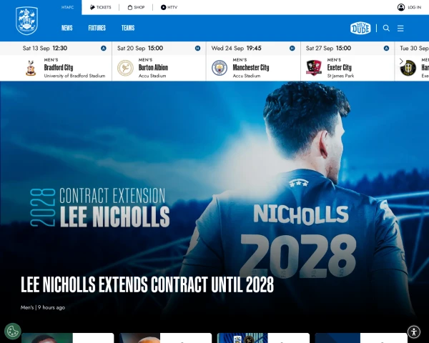Screen dimensions: 429x343
Task: Open the Tickets link in top bar
Action: click(100, 7)
